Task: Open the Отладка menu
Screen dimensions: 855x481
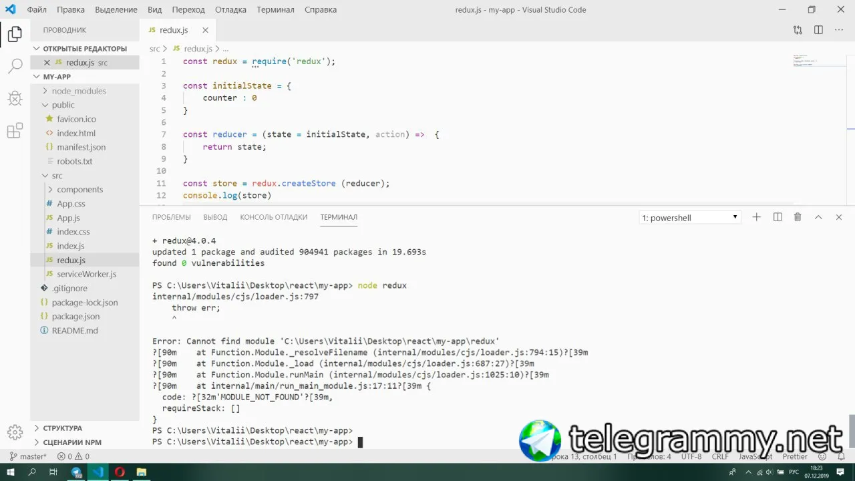Action: click(x=230, y=9)
